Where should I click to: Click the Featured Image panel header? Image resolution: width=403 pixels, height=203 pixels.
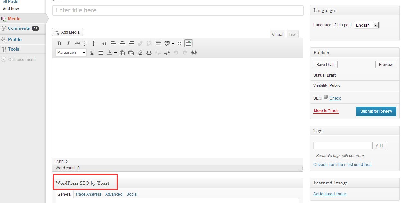tap(355, 183)
